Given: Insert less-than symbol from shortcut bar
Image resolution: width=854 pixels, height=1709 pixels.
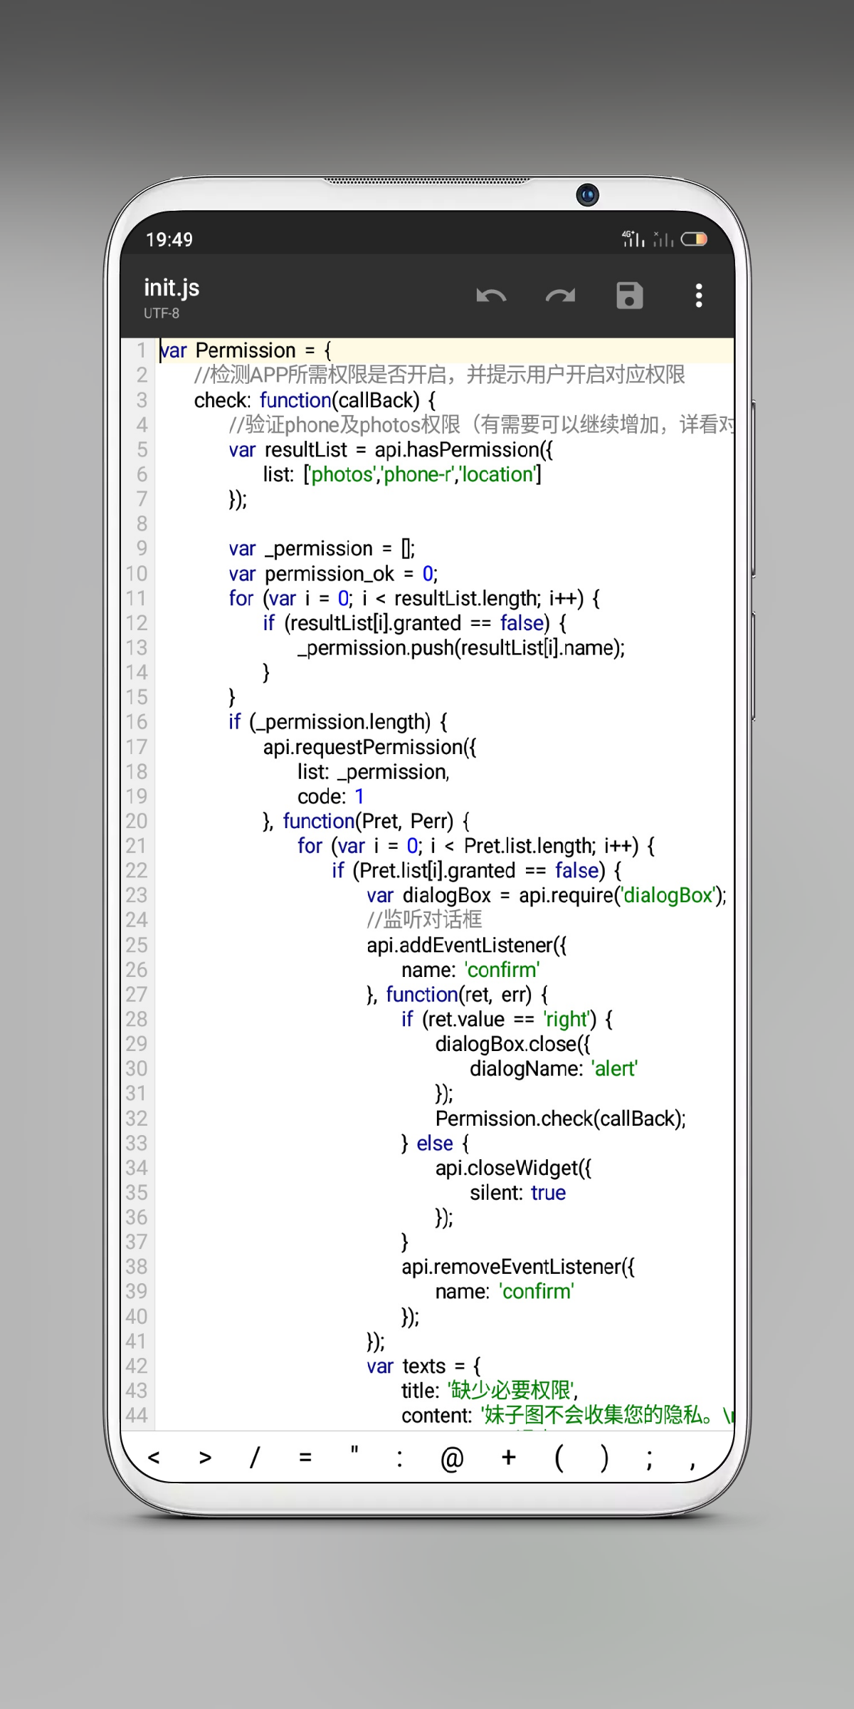Looking at the screenshot, I should 154,1458.
